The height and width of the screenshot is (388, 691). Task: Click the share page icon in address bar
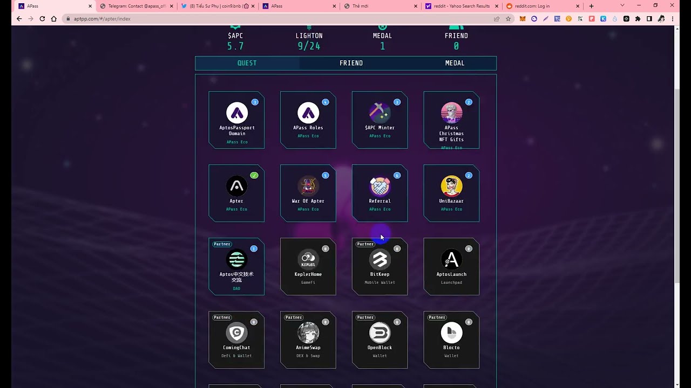coord(497,18)
